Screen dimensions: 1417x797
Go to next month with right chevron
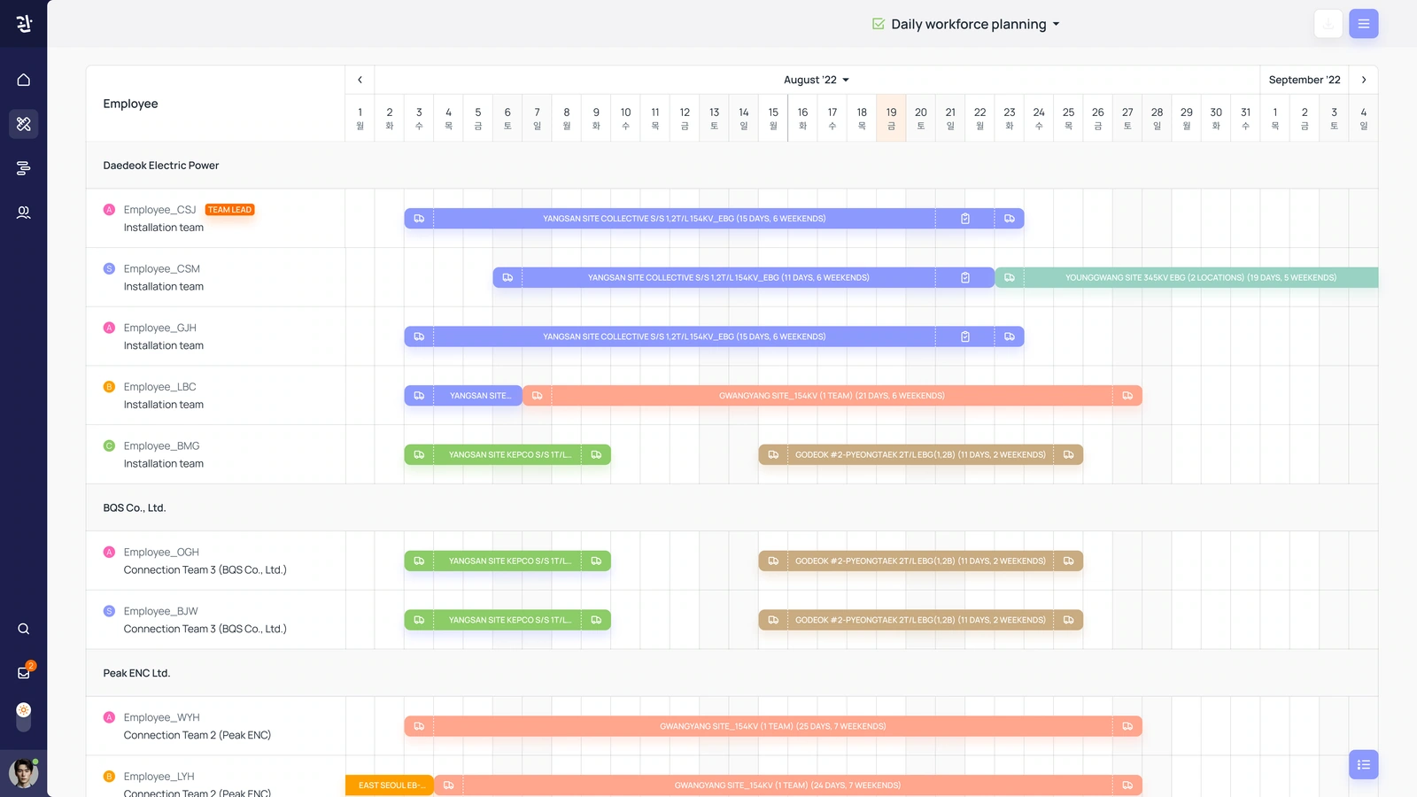(1364, 80)
